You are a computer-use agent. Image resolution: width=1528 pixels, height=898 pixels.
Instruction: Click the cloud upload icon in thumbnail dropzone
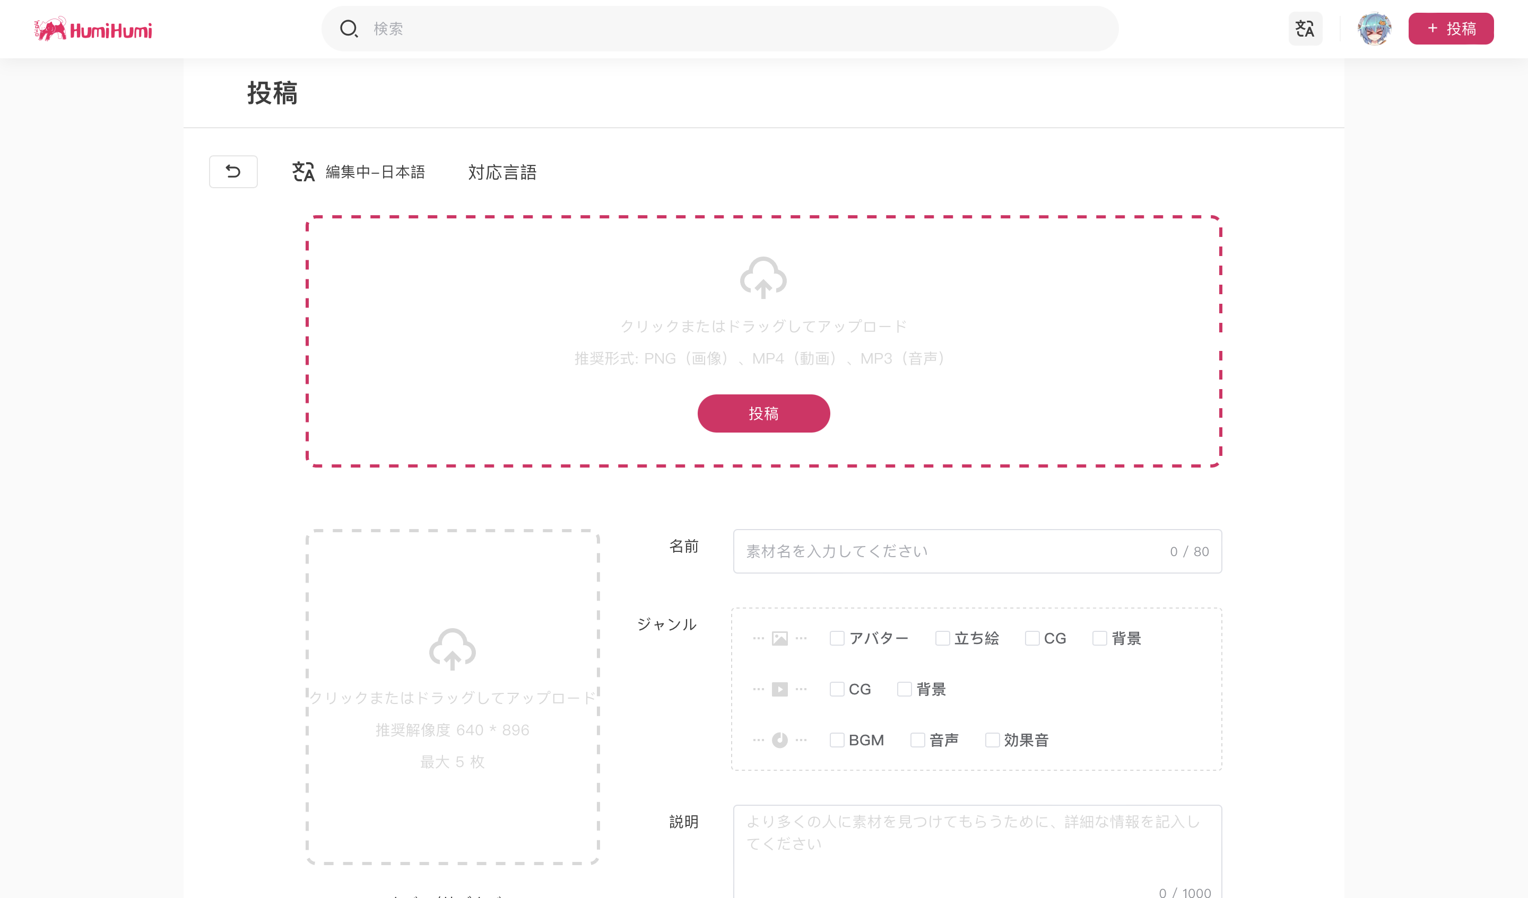[x=452, y=649]
